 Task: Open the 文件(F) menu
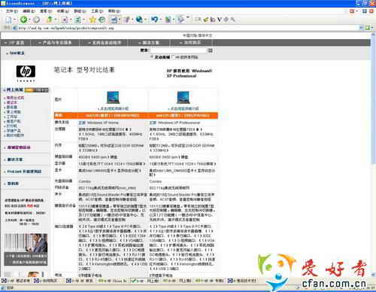11,11
